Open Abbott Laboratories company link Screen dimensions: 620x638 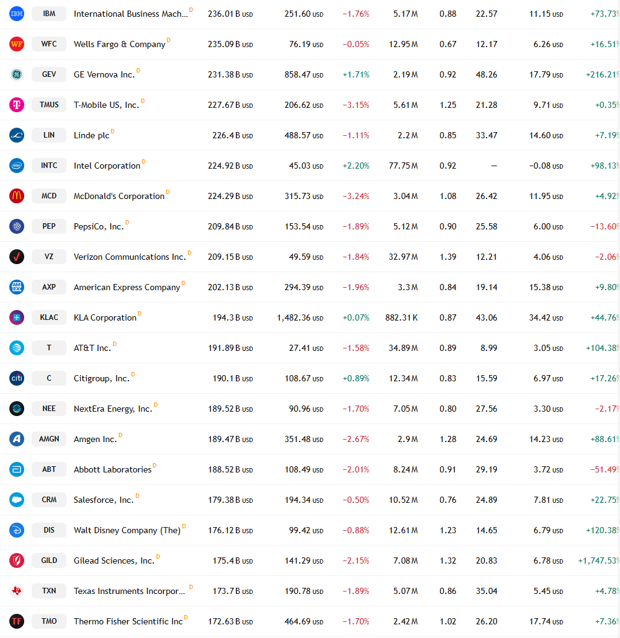pyautogui.click(x=112, y=469)
